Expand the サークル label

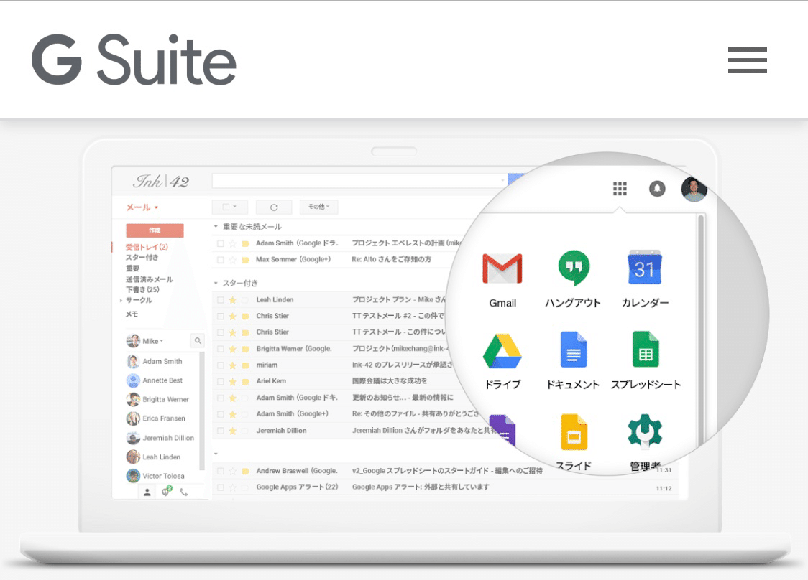121,300
